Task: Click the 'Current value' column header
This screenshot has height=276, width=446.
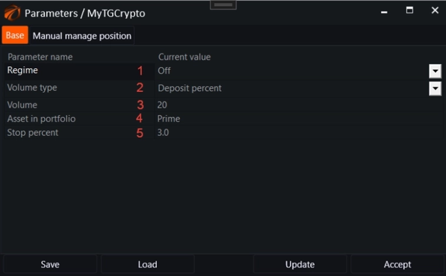Action: (184, 57)
